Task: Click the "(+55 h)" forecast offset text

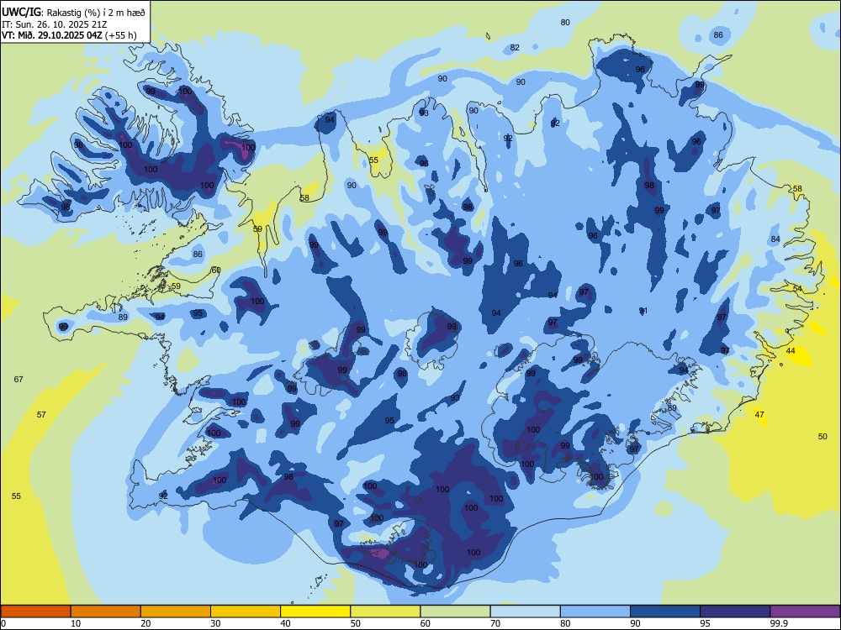Action: (120, 36)
